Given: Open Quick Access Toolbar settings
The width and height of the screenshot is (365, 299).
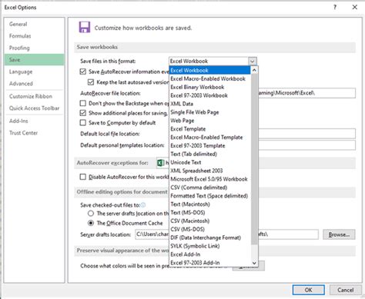Looking at the screenshot, I should click(34, 108).
